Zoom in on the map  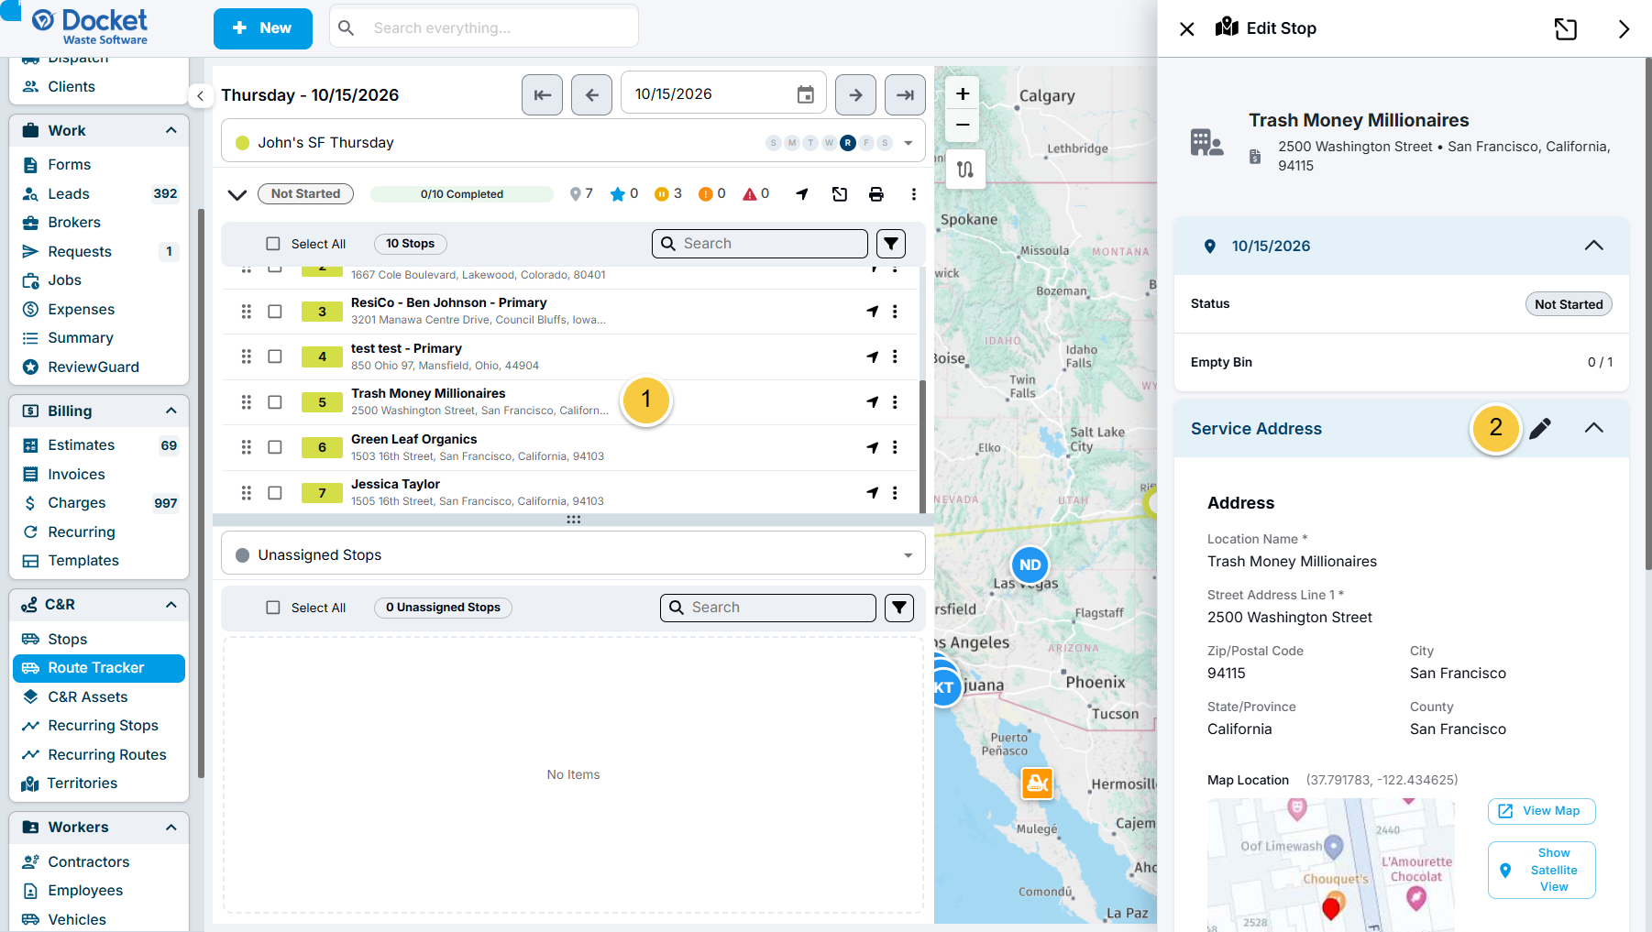[963, 93]
